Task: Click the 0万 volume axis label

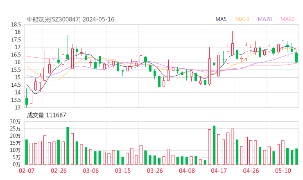Action: pyautogui.click(x=16, y=164)
